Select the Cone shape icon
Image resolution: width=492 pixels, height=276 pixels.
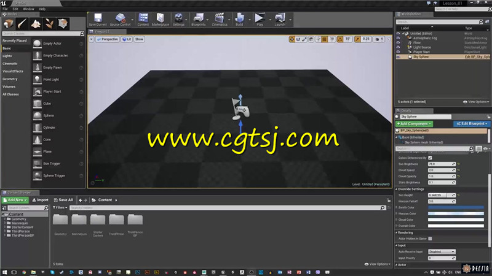38,140
